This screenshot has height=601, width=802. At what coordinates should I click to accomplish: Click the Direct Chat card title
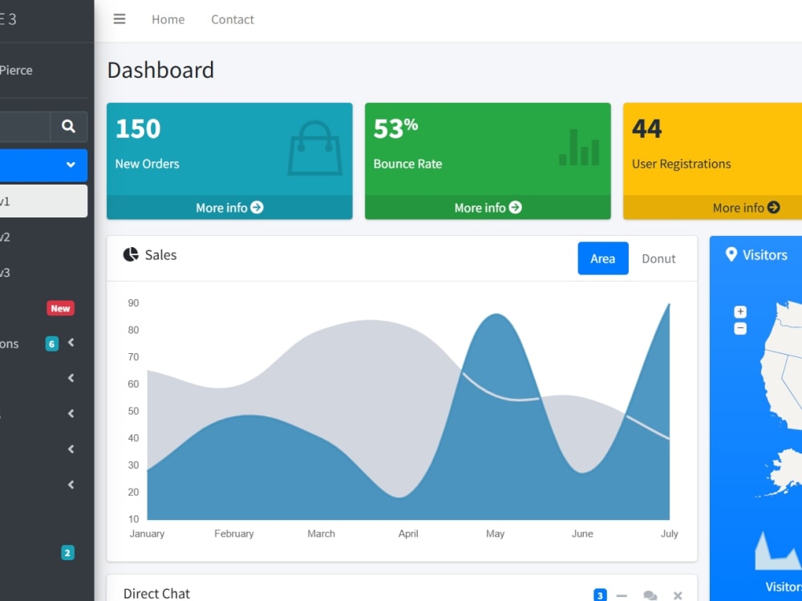[x=156, y=593]
